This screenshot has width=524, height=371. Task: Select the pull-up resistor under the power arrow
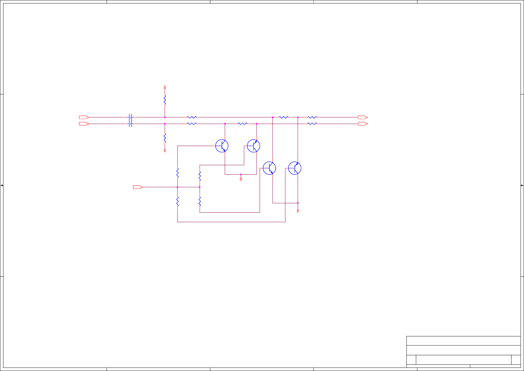coord(165,100)
